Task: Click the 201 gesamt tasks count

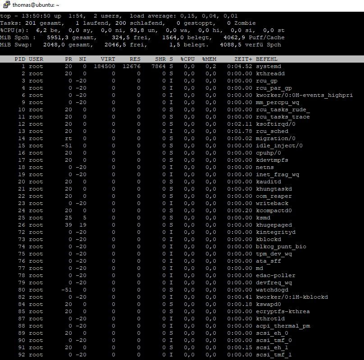Action: [43, 23]
